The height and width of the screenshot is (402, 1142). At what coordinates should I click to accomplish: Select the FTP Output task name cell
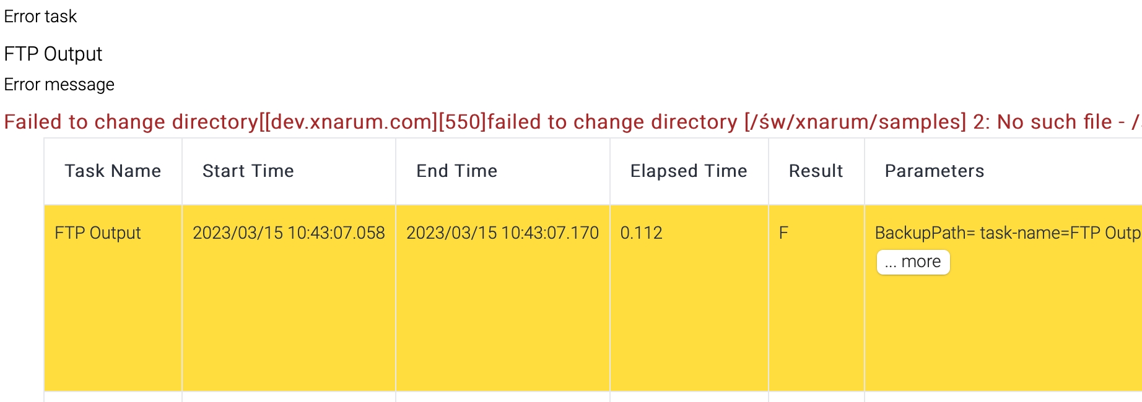[x=98, y=233]
